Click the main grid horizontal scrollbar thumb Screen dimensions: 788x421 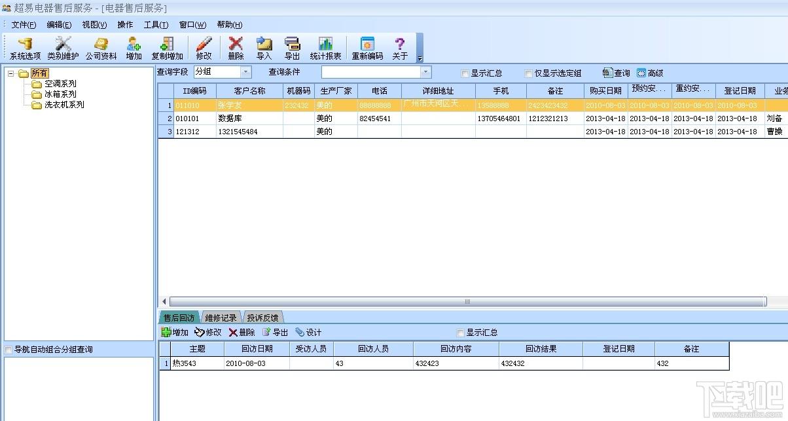click(x=467, y=302)
